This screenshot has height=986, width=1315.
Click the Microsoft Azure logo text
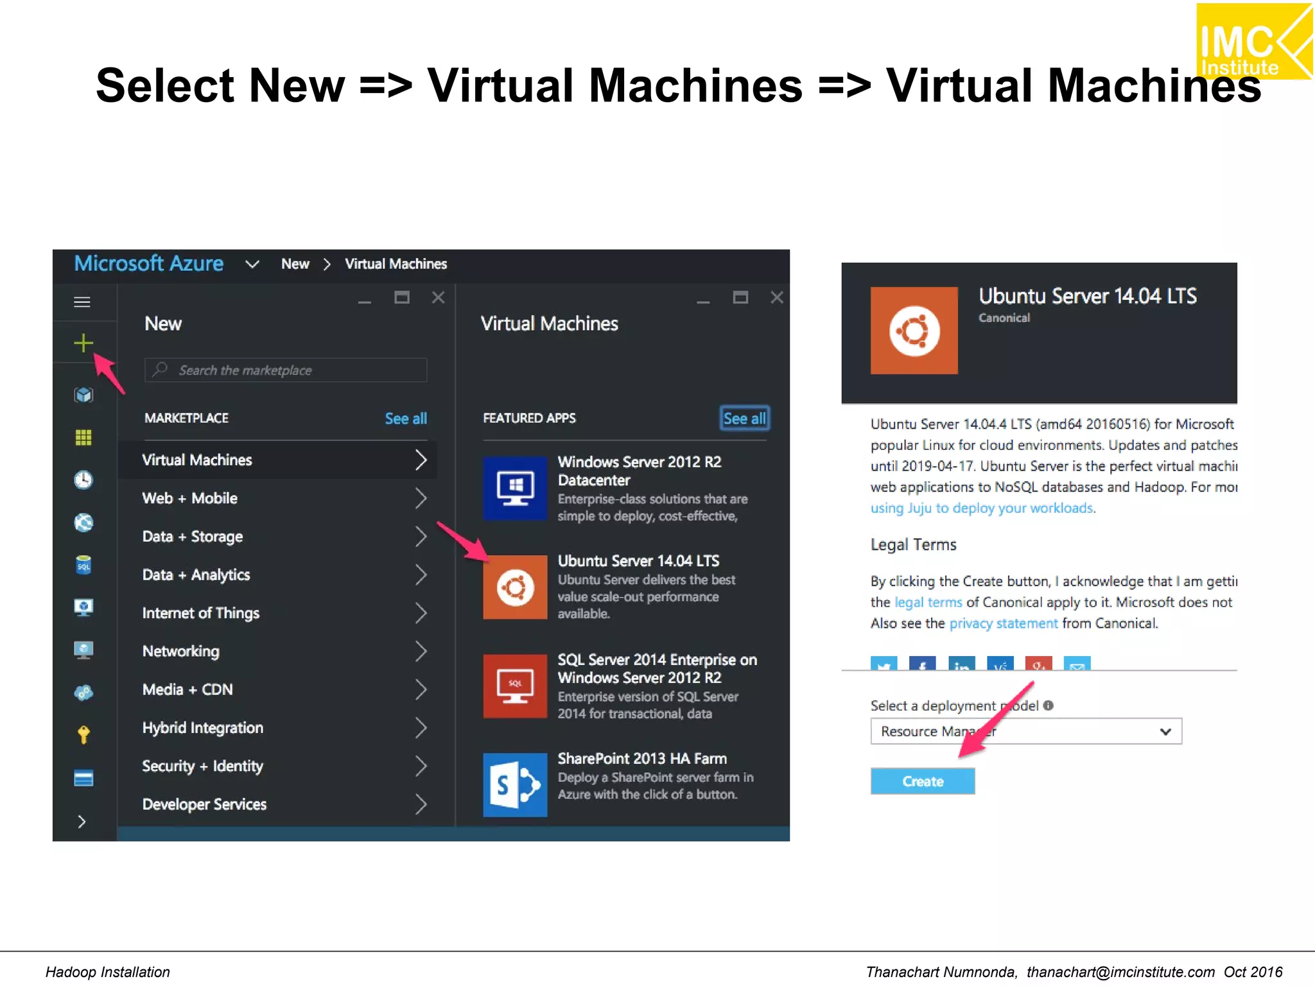(x=149, y=263)
